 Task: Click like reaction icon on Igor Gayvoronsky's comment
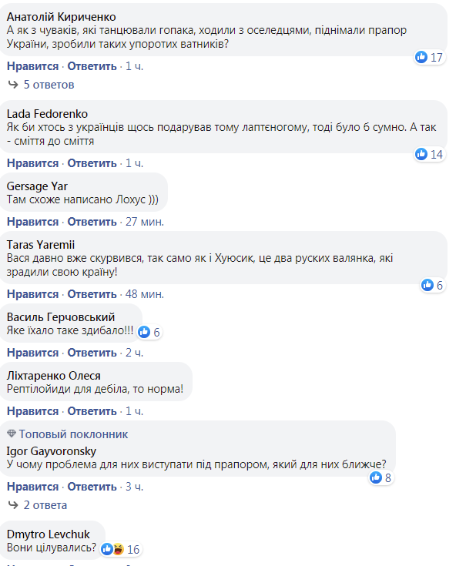(376, 477)
